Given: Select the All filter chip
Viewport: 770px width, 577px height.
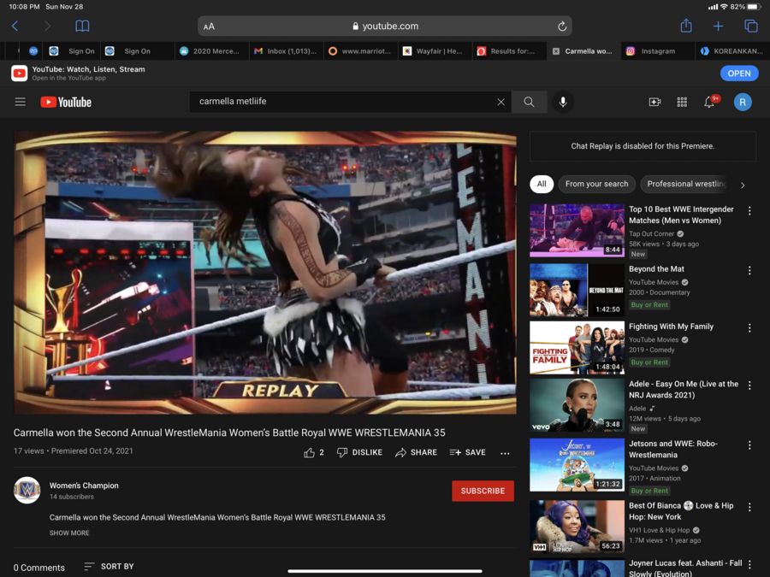Looking at the screenshot, I should pyautogui.click(x=542, y=184).
